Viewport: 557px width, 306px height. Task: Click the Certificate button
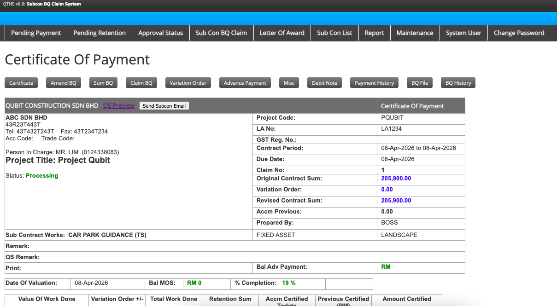tap(21, 83)
